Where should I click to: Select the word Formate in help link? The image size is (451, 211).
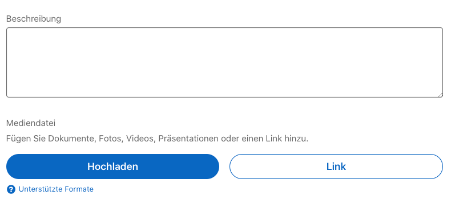(79, 189)
